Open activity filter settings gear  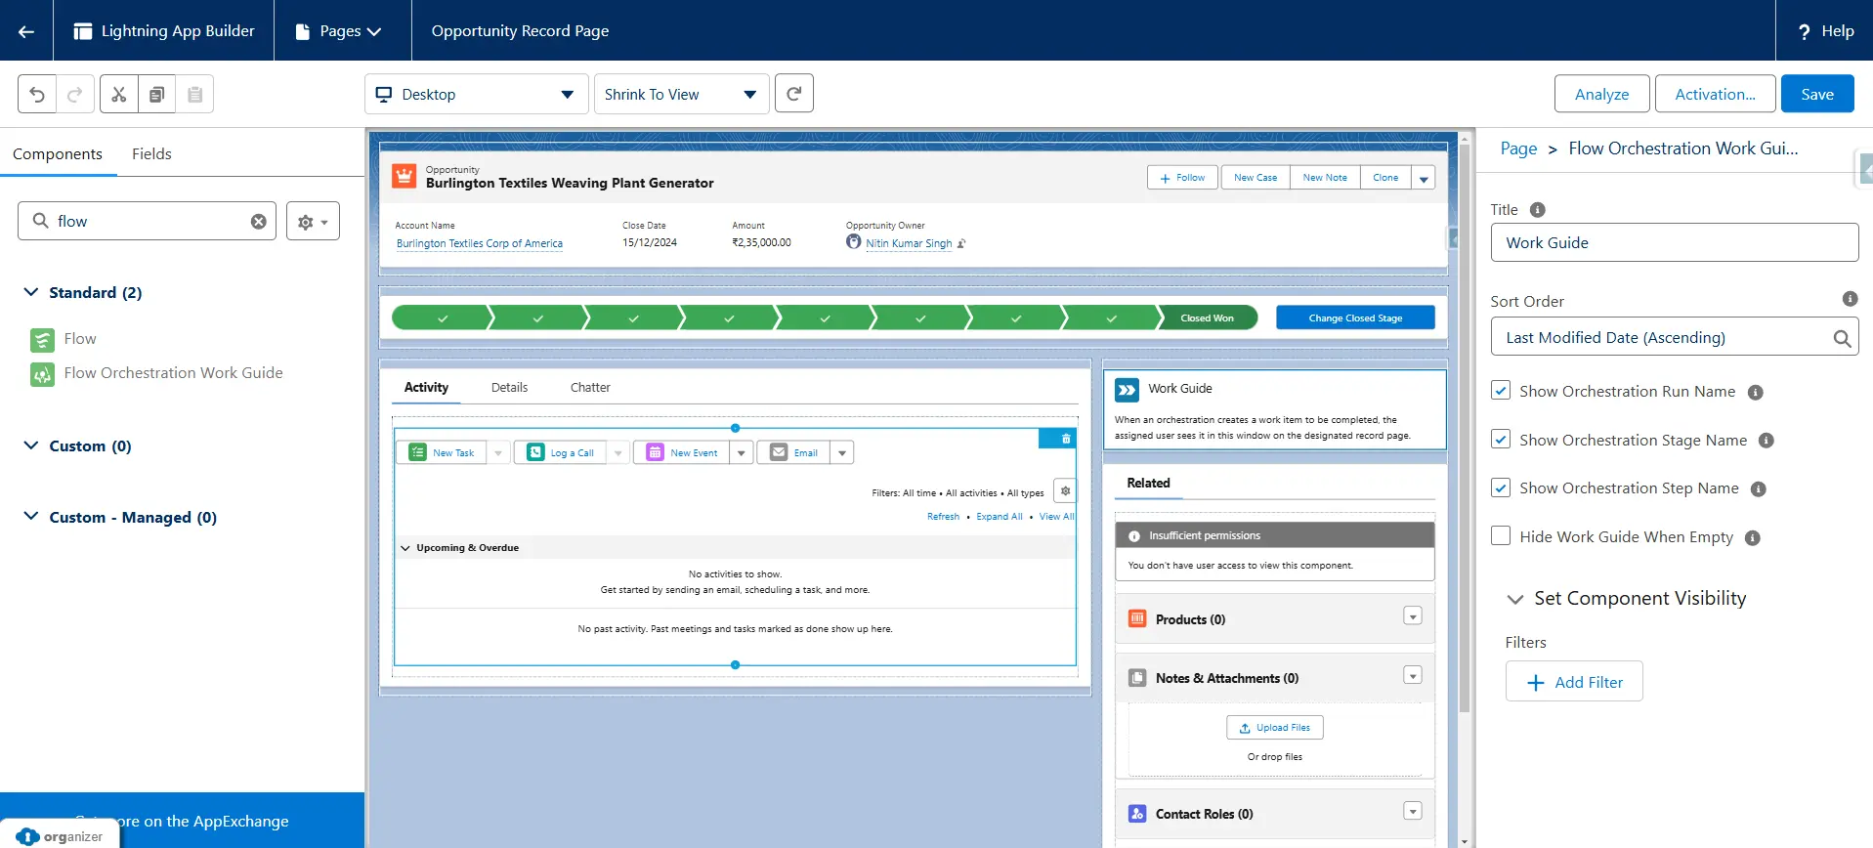point(1066,491)
